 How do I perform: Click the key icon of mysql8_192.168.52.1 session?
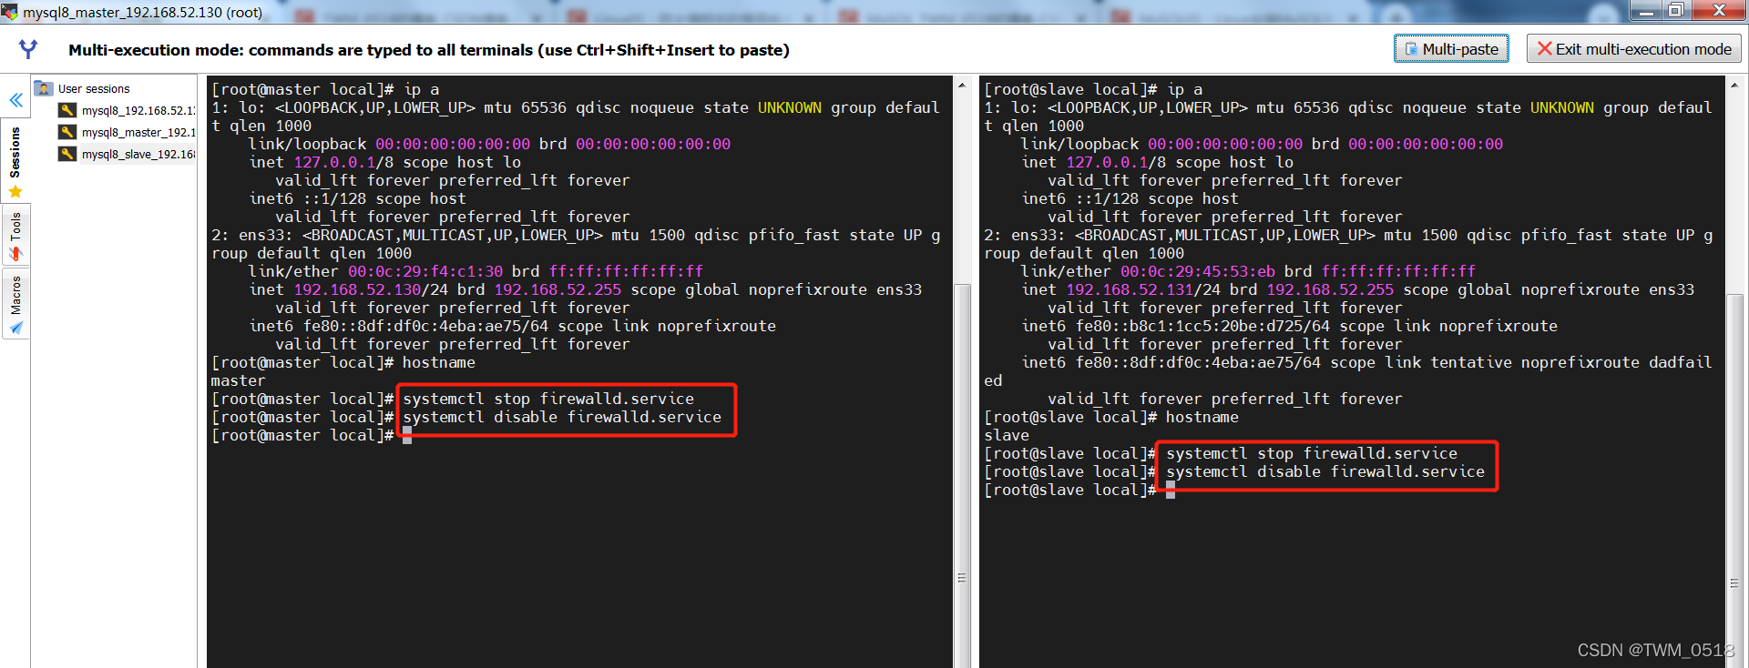click(67, 110)
